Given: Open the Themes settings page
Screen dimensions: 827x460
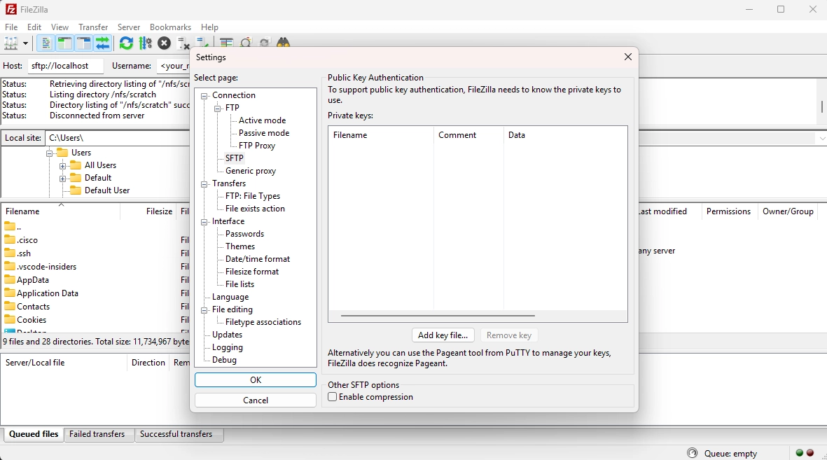Looking at the screenshot, I should pos(240,246).
